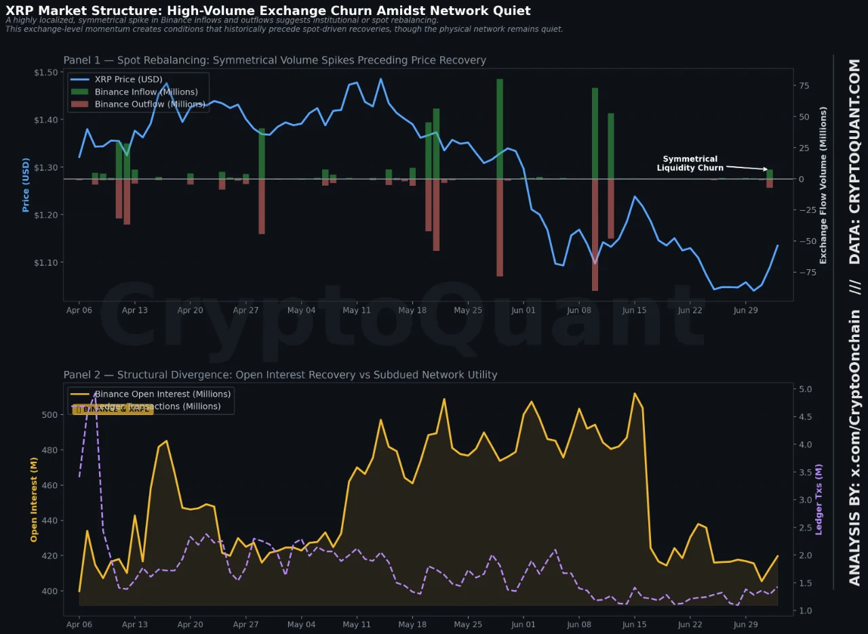Click 'Jun 01' date on Panel 1 axis
This screenshot has width=868, height=634.
pyautogui.click(x=523, y=310)
